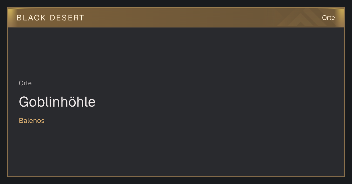
Task: Click the Goblinhöhle title heading
Action: coord(57,102)
